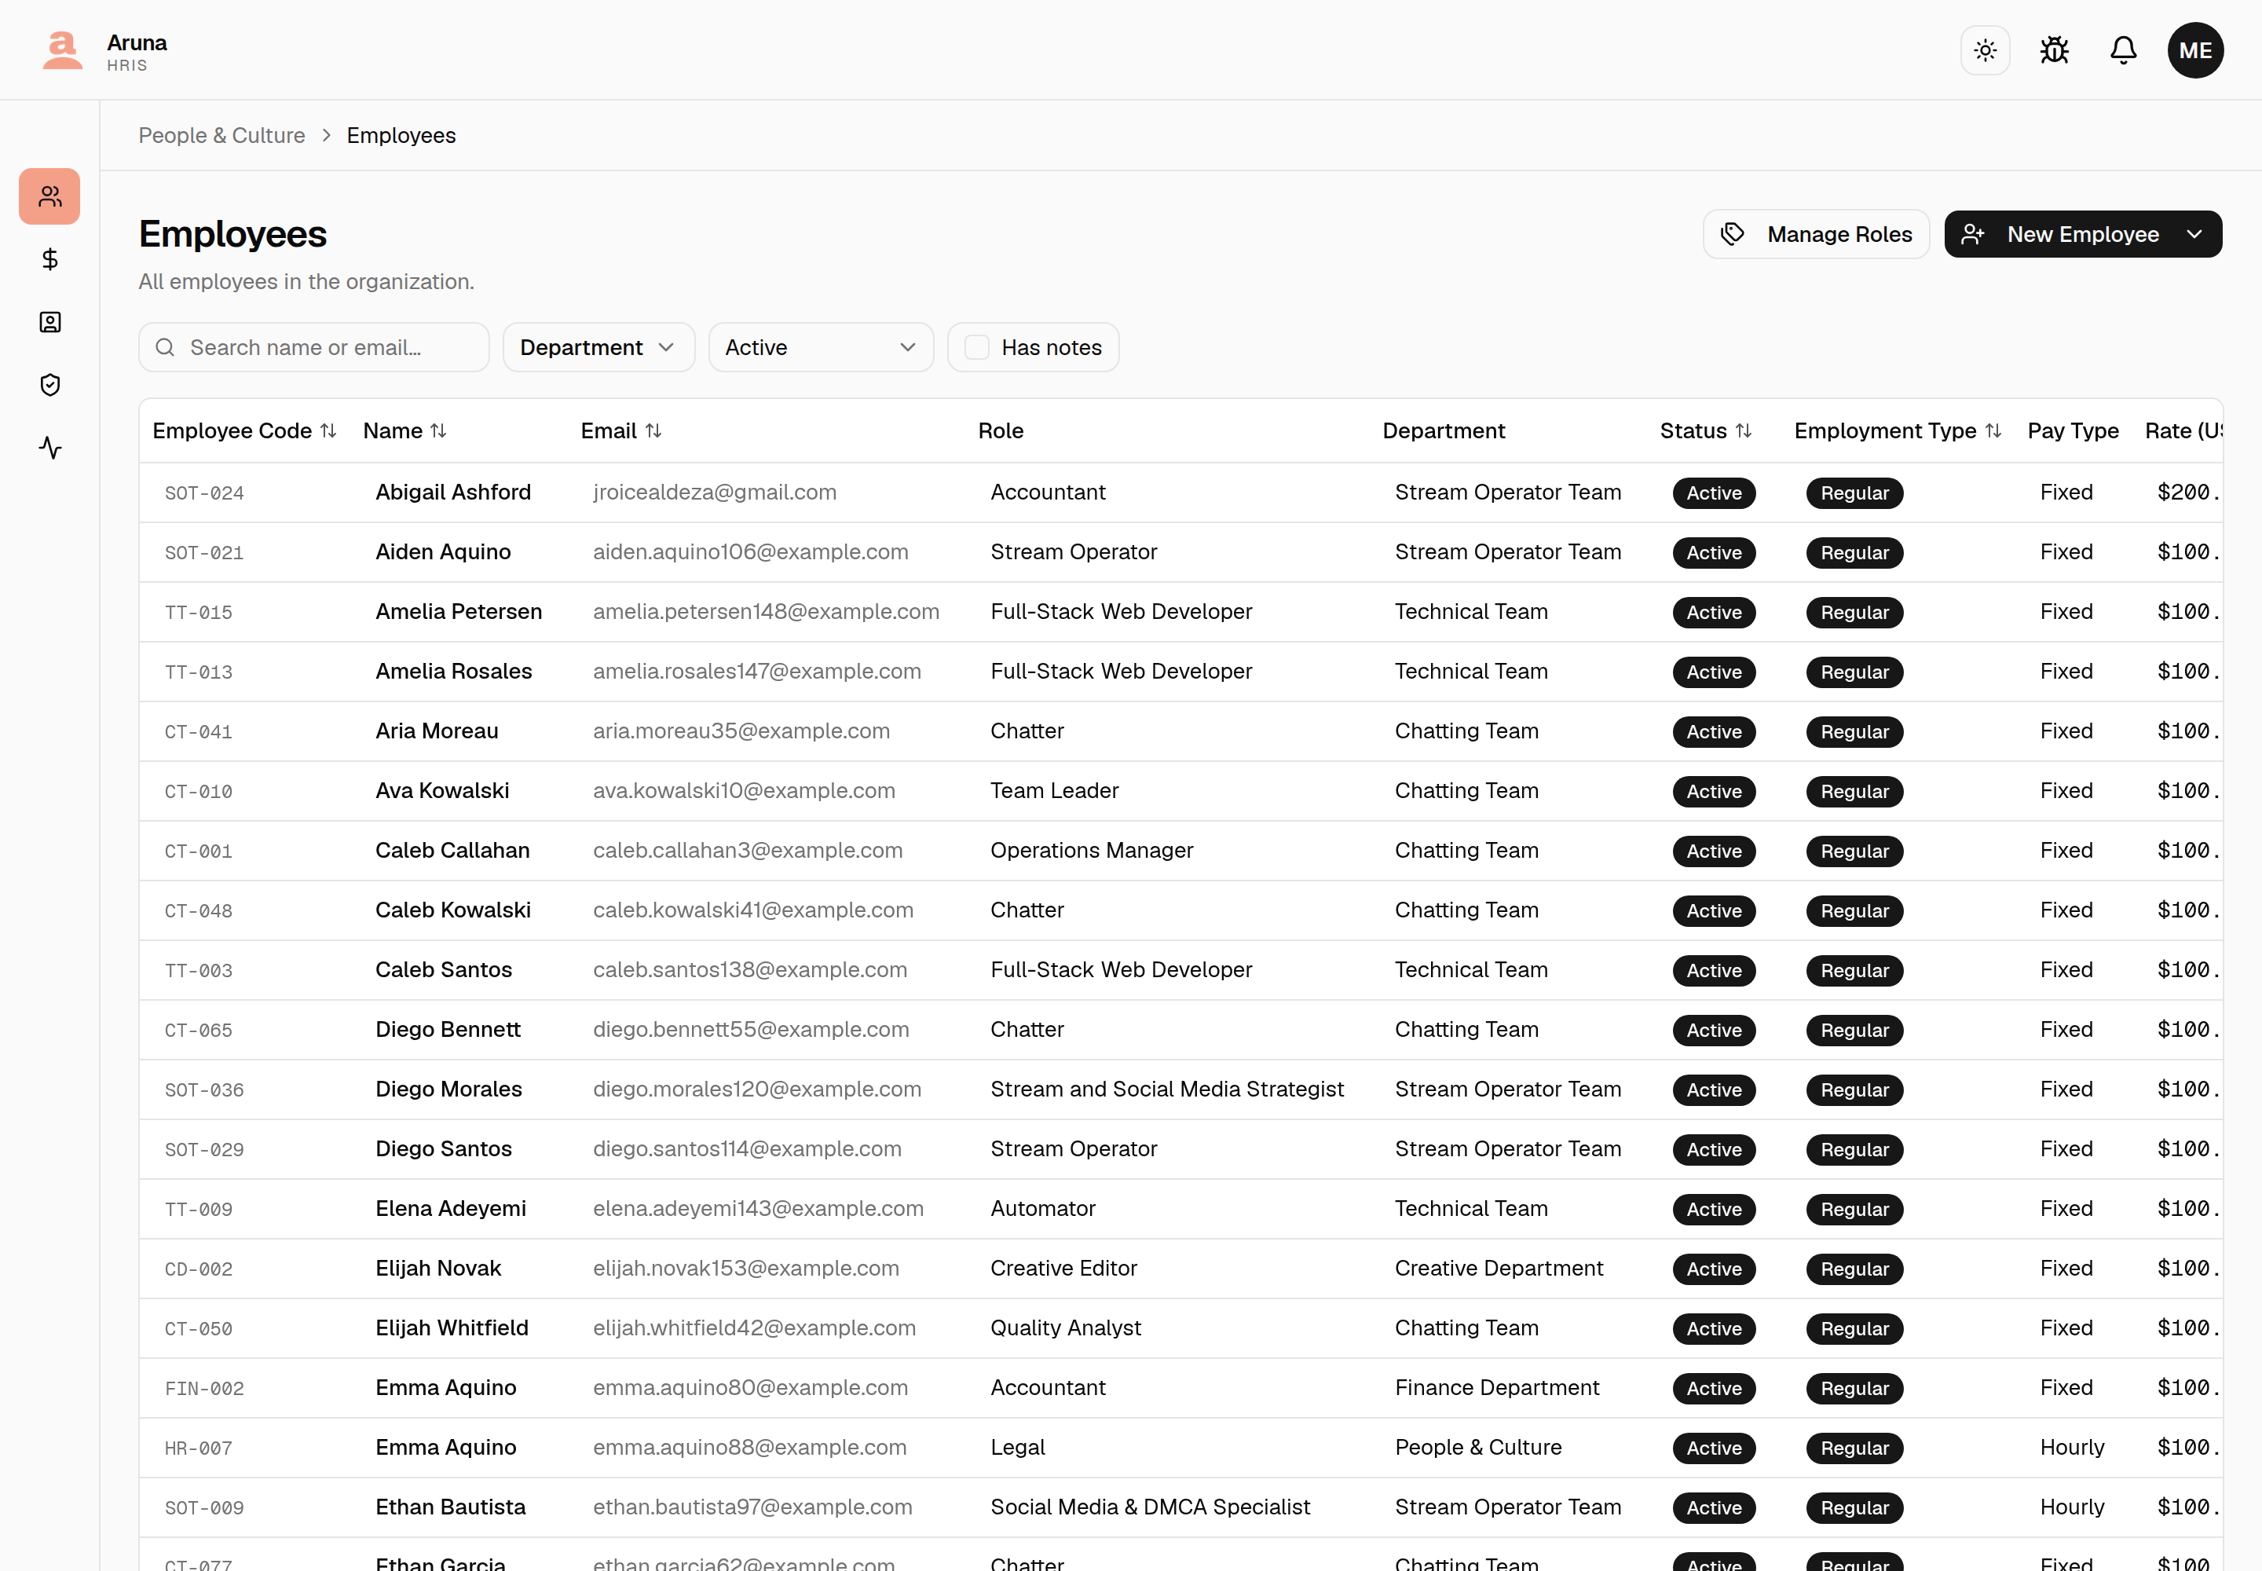Click Regular badge in Aiden Aquino row
Screen dimensions: 2262x1571
click(1854, 553)
